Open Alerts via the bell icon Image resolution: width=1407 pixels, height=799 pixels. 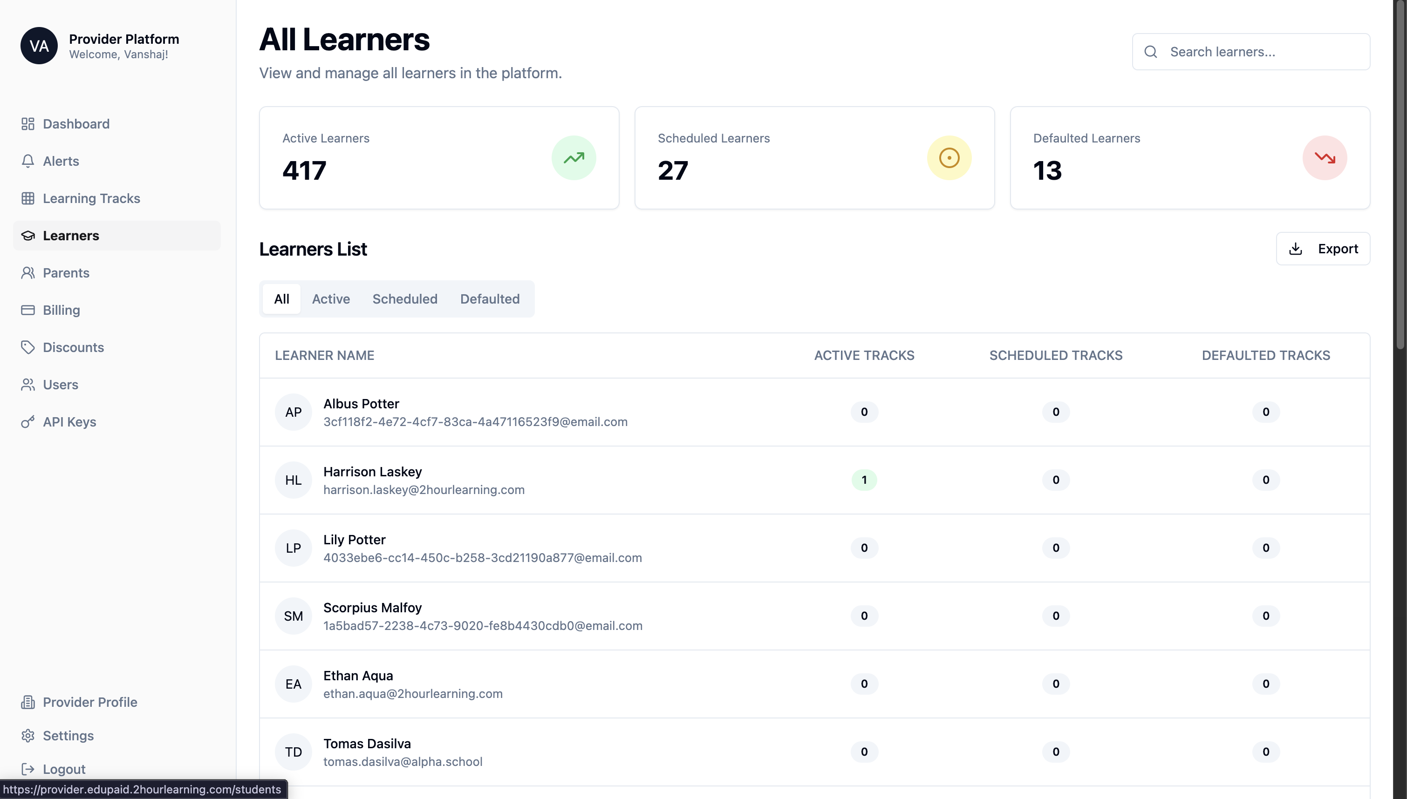click(28, 161)
